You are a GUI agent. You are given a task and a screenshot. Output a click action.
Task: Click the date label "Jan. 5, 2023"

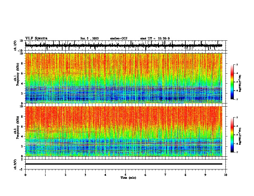click(x=89, y=38)
